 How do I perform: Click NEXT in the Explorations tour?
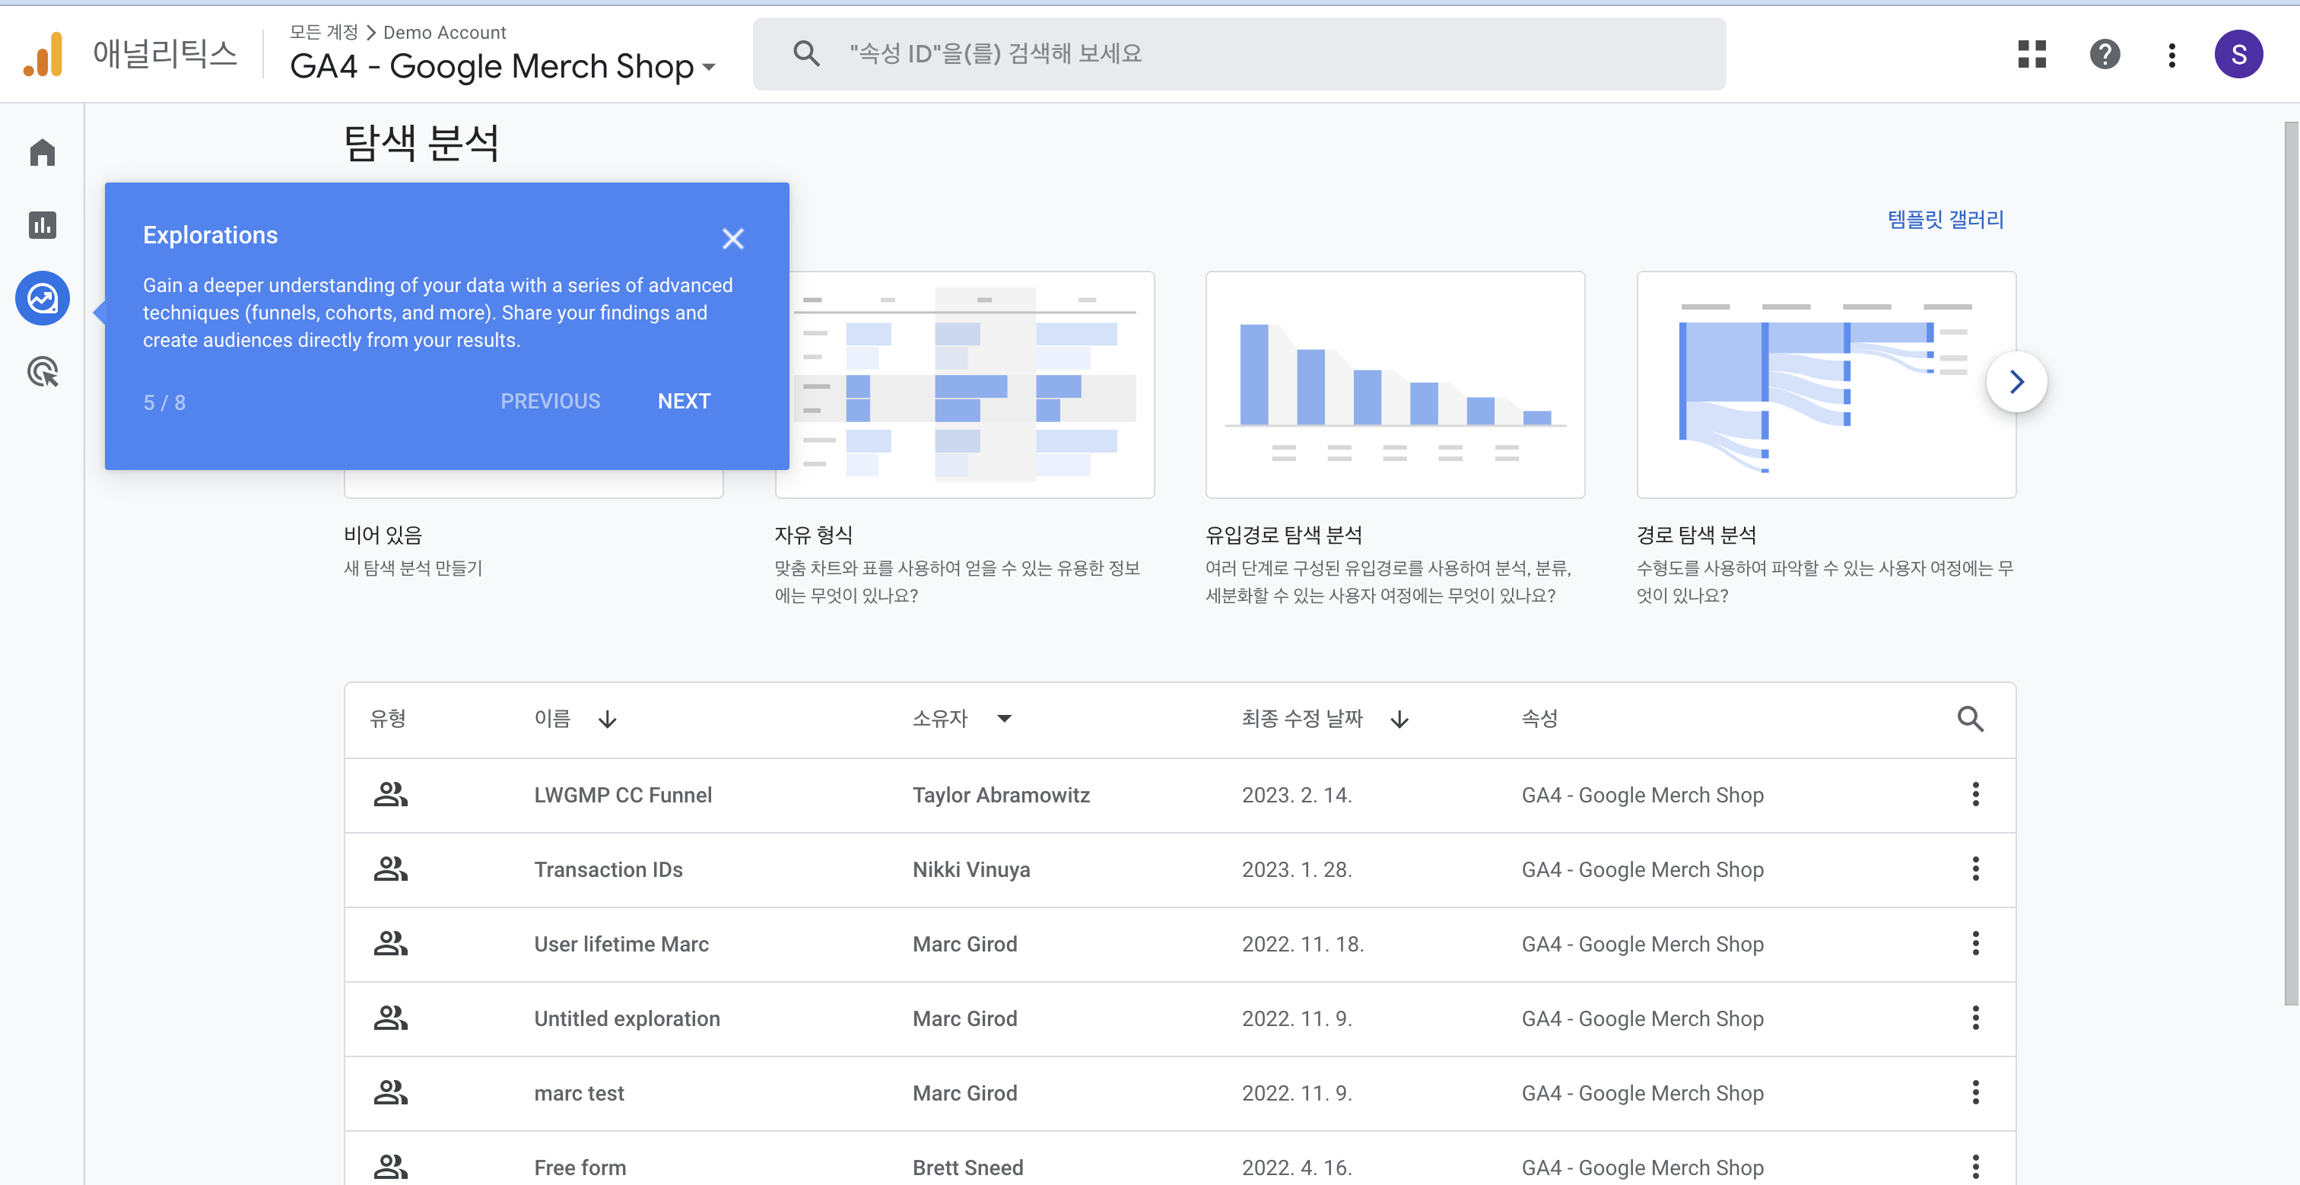click(x=684, y=402)
